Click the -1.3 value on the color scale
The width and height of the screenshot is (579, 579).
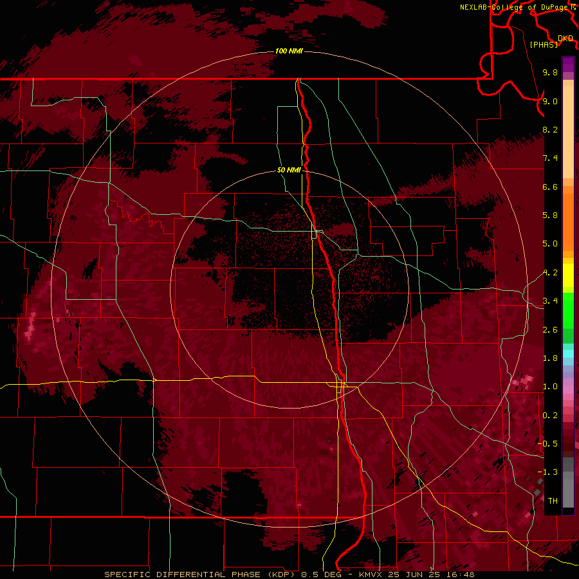[x=547, y=472]
